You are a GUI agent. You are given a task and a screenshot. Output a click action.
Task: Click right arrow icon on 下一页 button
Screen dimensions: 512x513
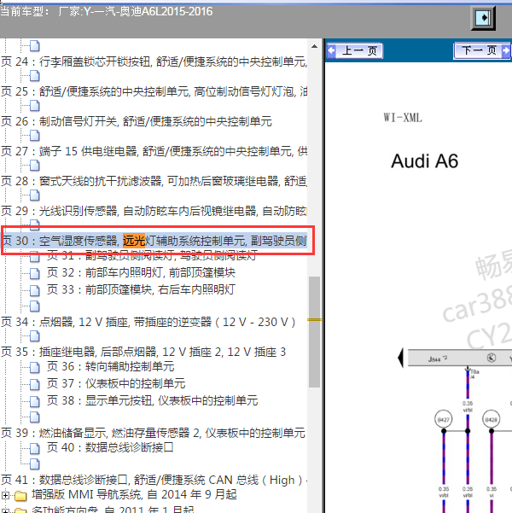point(506,50)
